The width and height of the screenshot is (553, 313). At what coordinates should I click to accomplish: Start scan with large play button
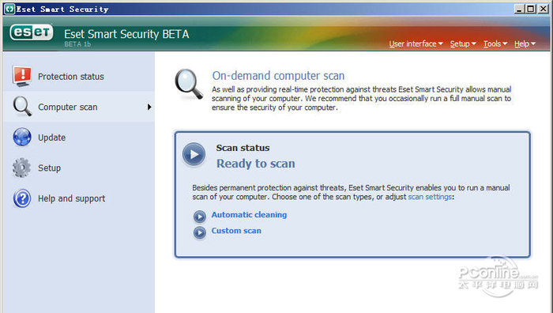click(x=194, y=155)
